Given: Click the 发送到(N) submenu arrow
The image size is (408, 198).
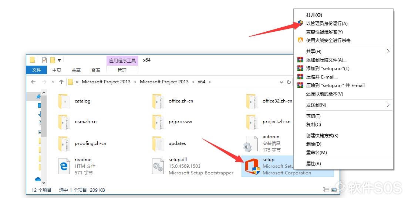Looking at the screenshot, I should coord(388,105).
